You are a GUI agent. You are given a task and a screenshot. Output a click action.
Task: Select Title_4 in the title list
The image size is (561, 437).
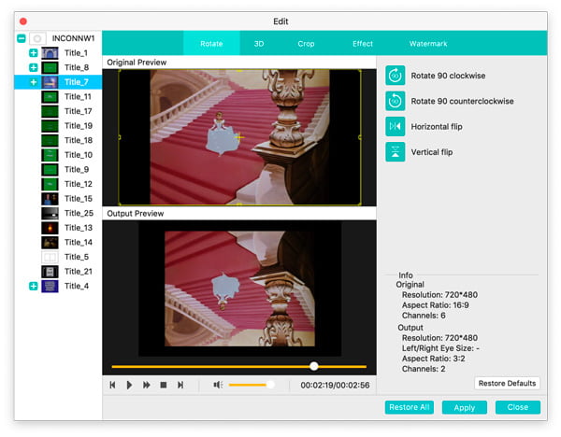(x=77, y=286)
